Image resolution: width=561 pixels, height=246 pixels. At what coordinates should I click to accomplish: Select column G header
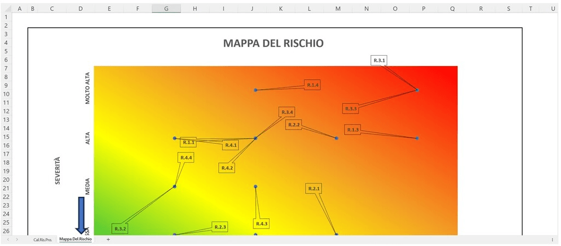pos(165,8)
